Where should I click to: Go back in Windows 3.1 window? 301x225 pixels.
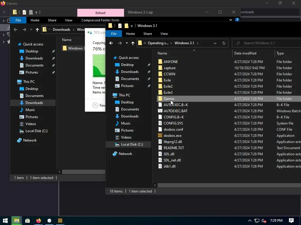tap(111, 43)
